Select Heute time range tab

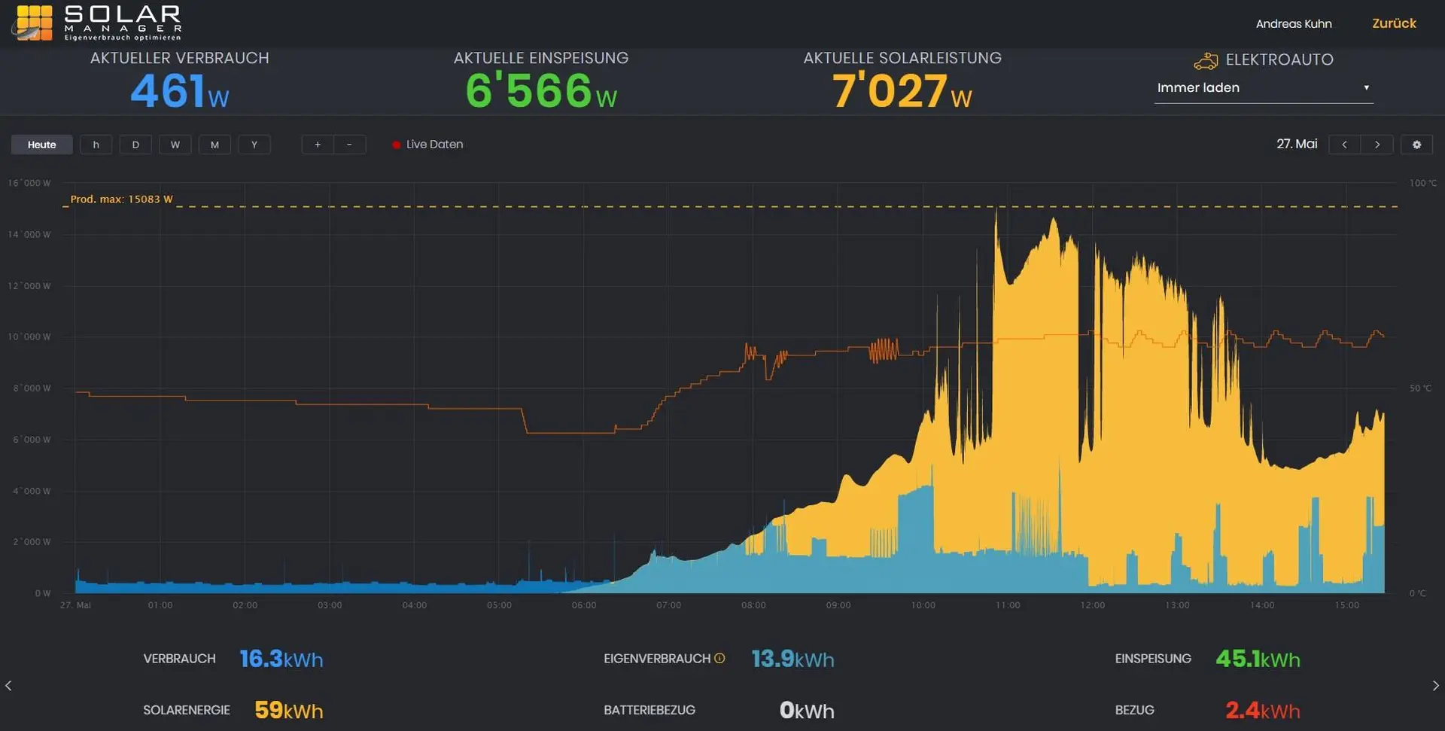coord(42,145)
